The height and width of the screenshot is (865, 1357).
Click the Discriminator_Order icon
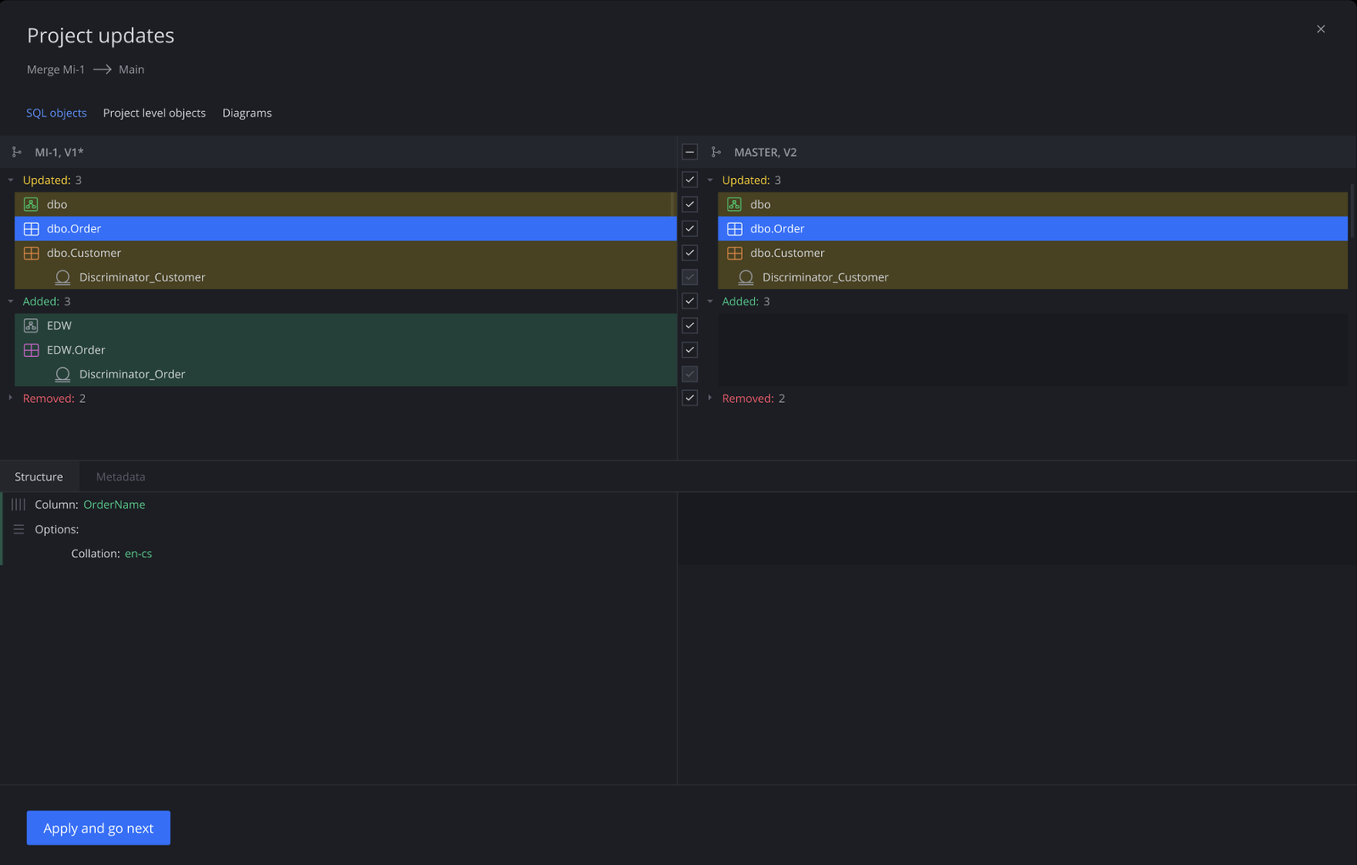[x=63, y=374]
